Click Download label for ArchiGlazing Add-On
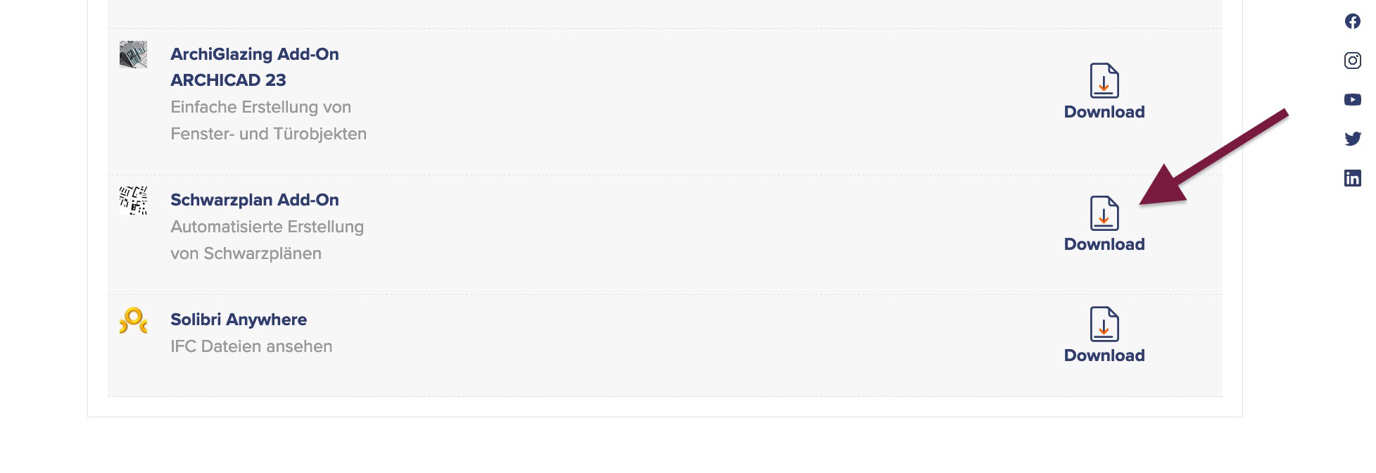Viewport: 1376px width, 473px height. (x=1104, y=112)
